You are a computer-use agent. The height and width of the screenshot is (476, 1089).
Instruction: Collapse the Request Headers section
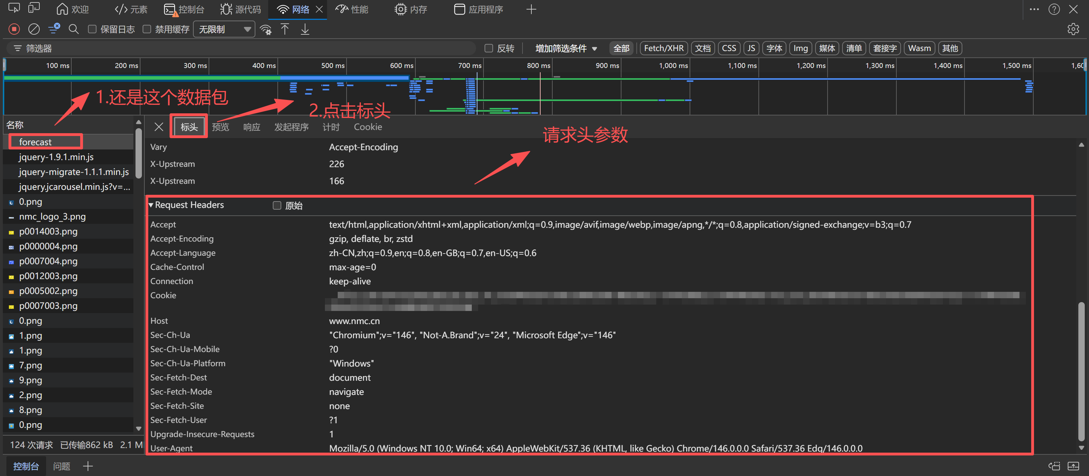pos(151,205)
